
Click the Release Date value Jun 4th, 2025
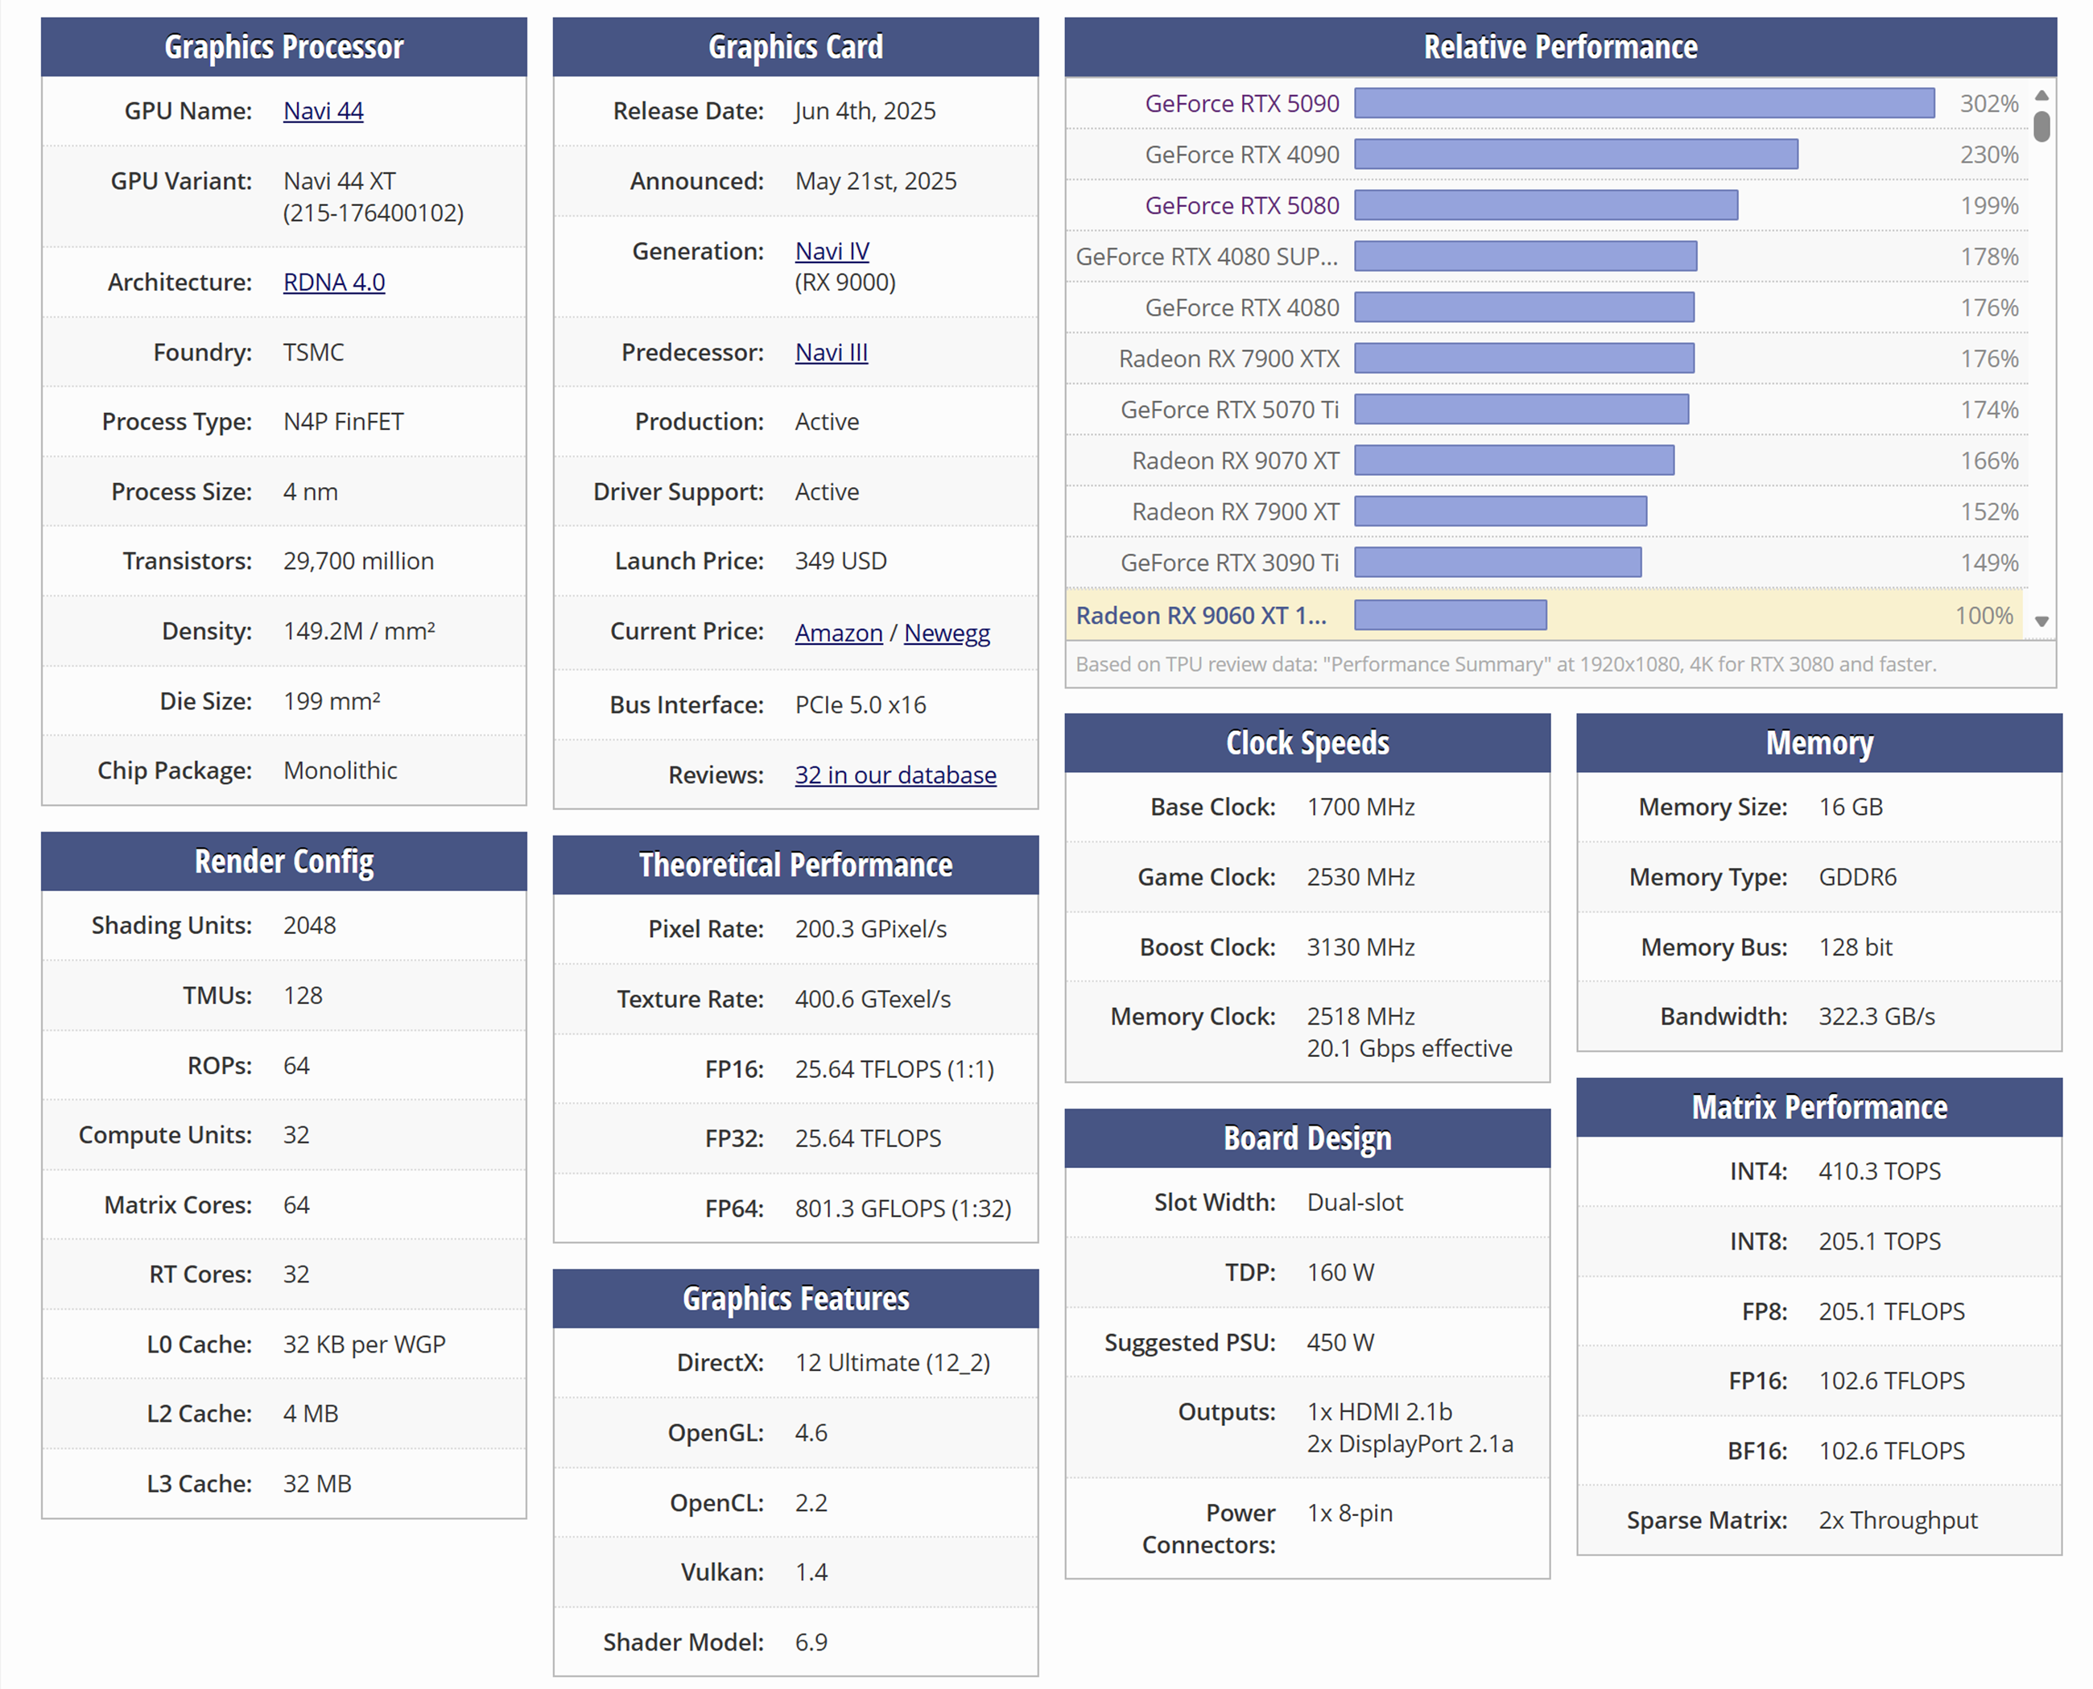point(865,111)
